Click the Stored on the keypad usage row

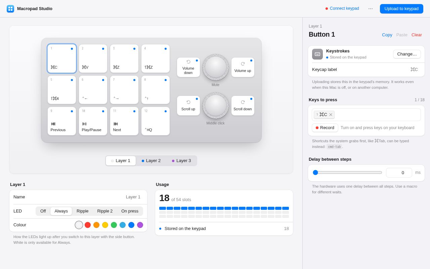pyautogui.click(x=224, y=229)
